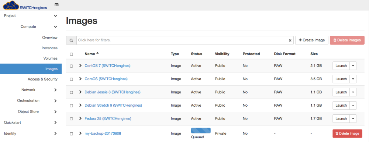Check the CoreOS image row checkbox
The image size is (369, 142).
71,79
